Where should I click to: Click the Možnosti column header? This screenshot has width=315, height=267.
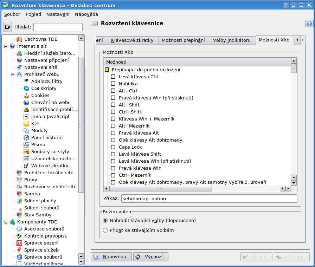point(197,62)
